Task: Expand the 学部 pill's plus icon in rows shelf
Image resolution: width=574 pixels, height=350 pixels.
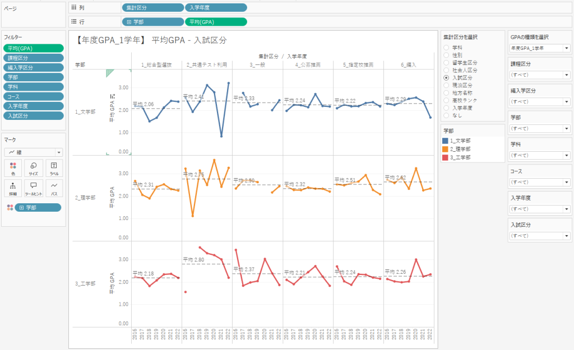Action: 129,22
